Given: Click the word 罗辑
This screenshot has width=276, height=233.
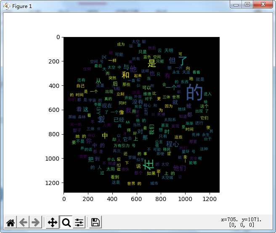Looking at the screenshot, I should click(132, 157).
